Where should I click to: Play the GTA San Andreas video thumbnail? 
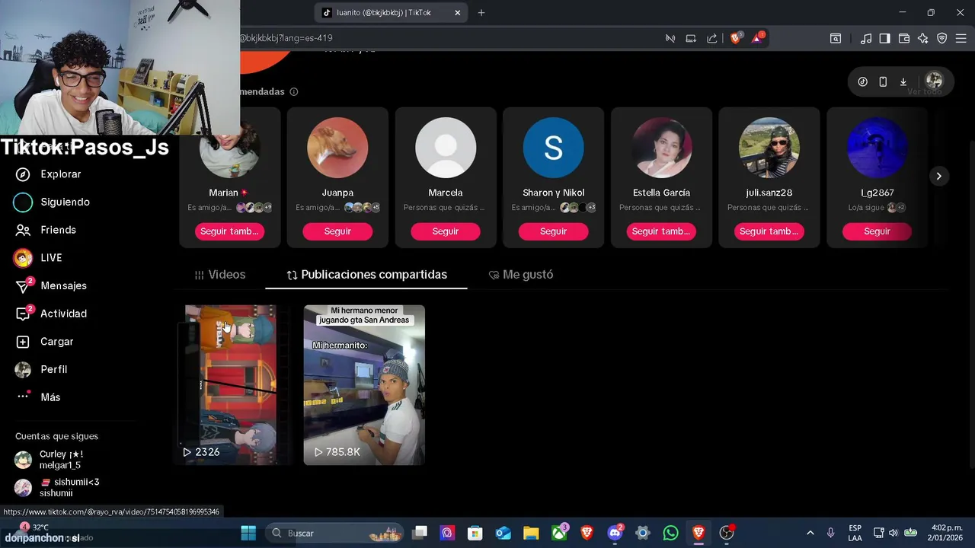[x=364, y=385]
